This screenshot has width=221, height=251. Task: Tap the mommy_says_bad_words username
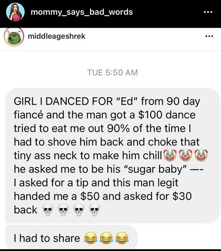tap(82, 12)
